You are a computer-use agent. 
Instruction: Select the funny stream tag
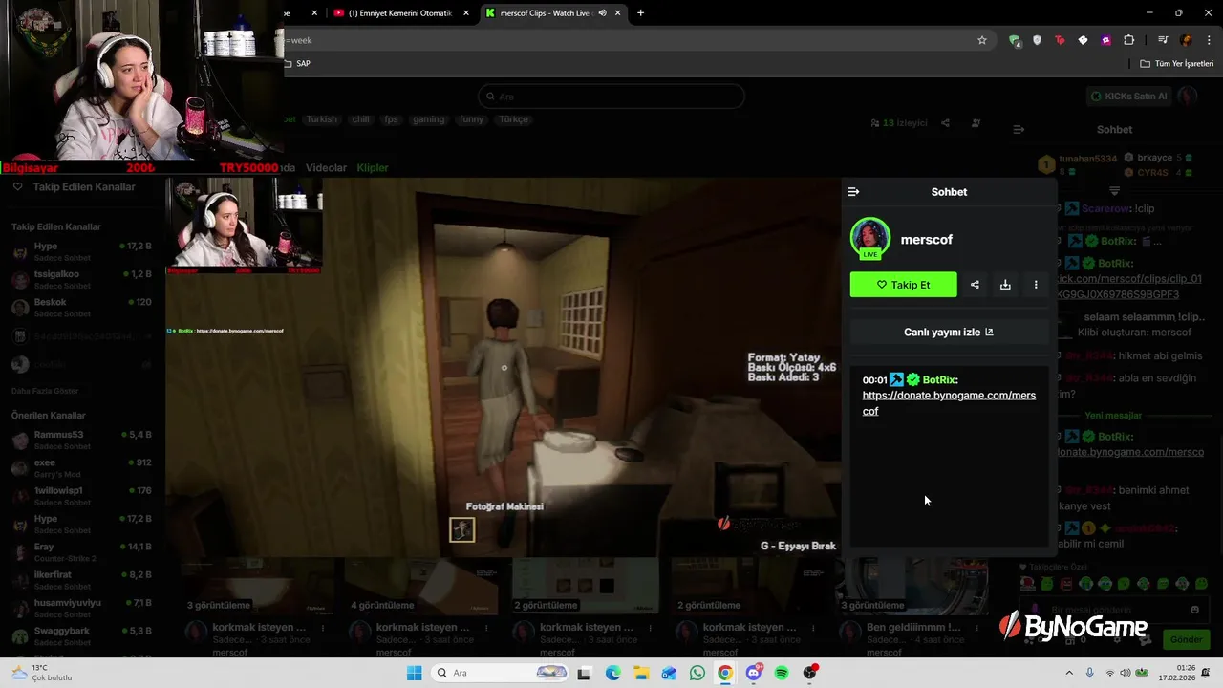pos(472,119)
